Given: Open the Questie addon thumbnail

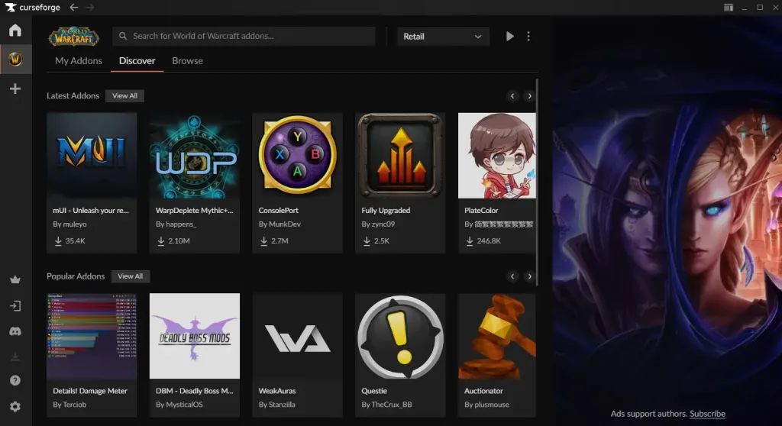Looking at the screenshot, I should (400, 336).
